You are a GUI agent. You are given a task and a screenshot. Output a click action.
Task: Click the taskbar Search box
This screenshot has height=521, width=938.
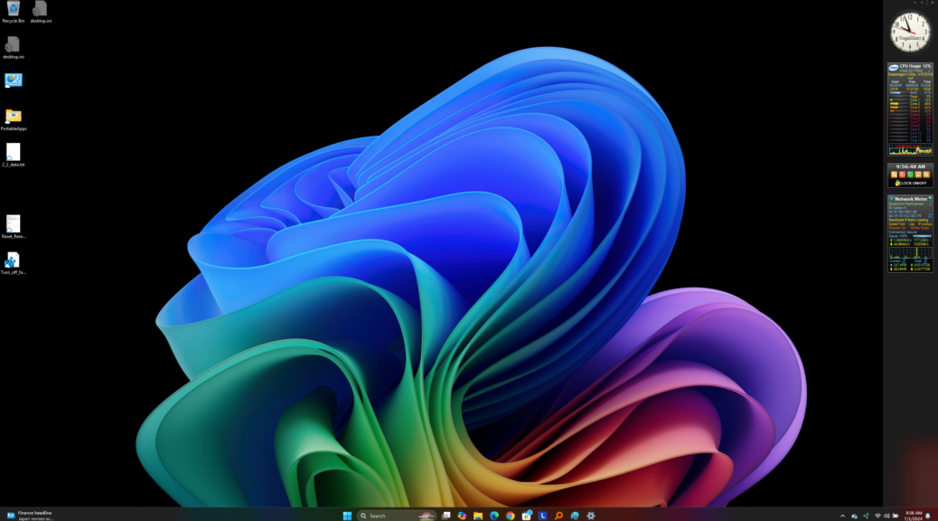(x=397, y=516)
